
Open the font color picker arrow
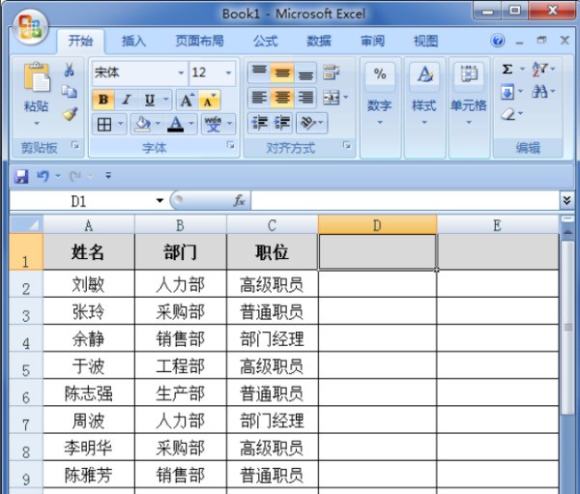(x=192, y=124)
